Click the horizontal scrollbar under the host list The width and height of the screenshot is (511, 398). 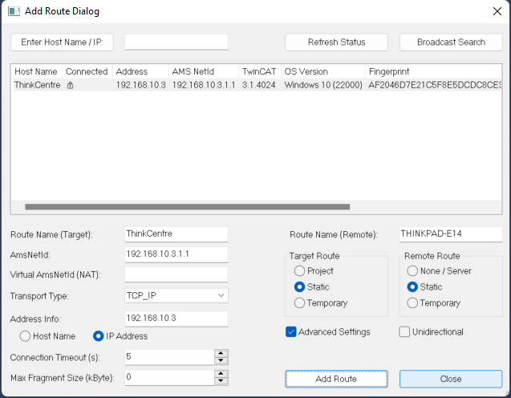pyautogui.click(x=241, y=207)
